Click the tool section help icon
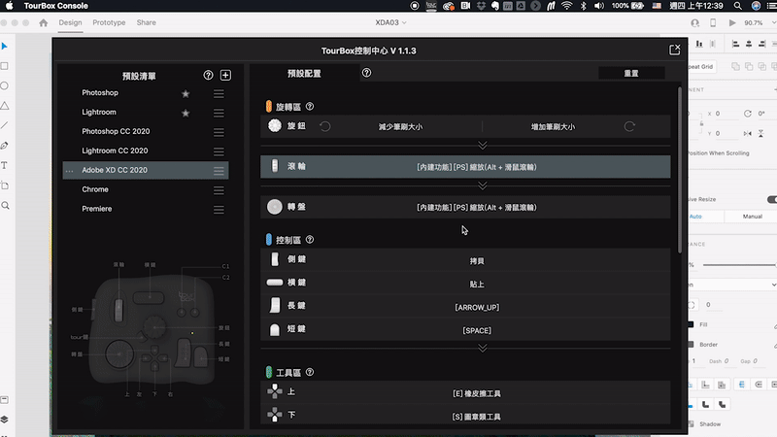The width and height of the screenshot is (777, 437). point(310,372)
